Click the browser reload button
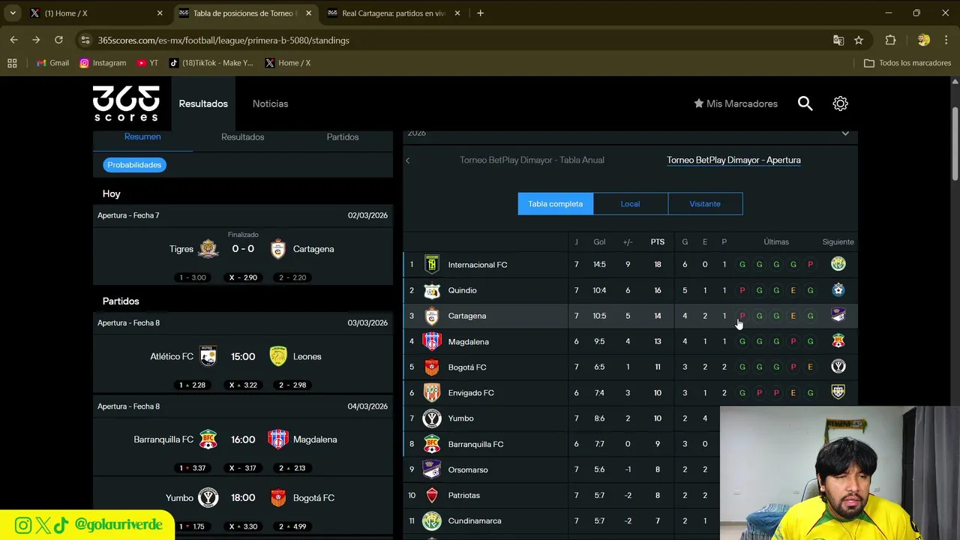 tap(58, 40)
